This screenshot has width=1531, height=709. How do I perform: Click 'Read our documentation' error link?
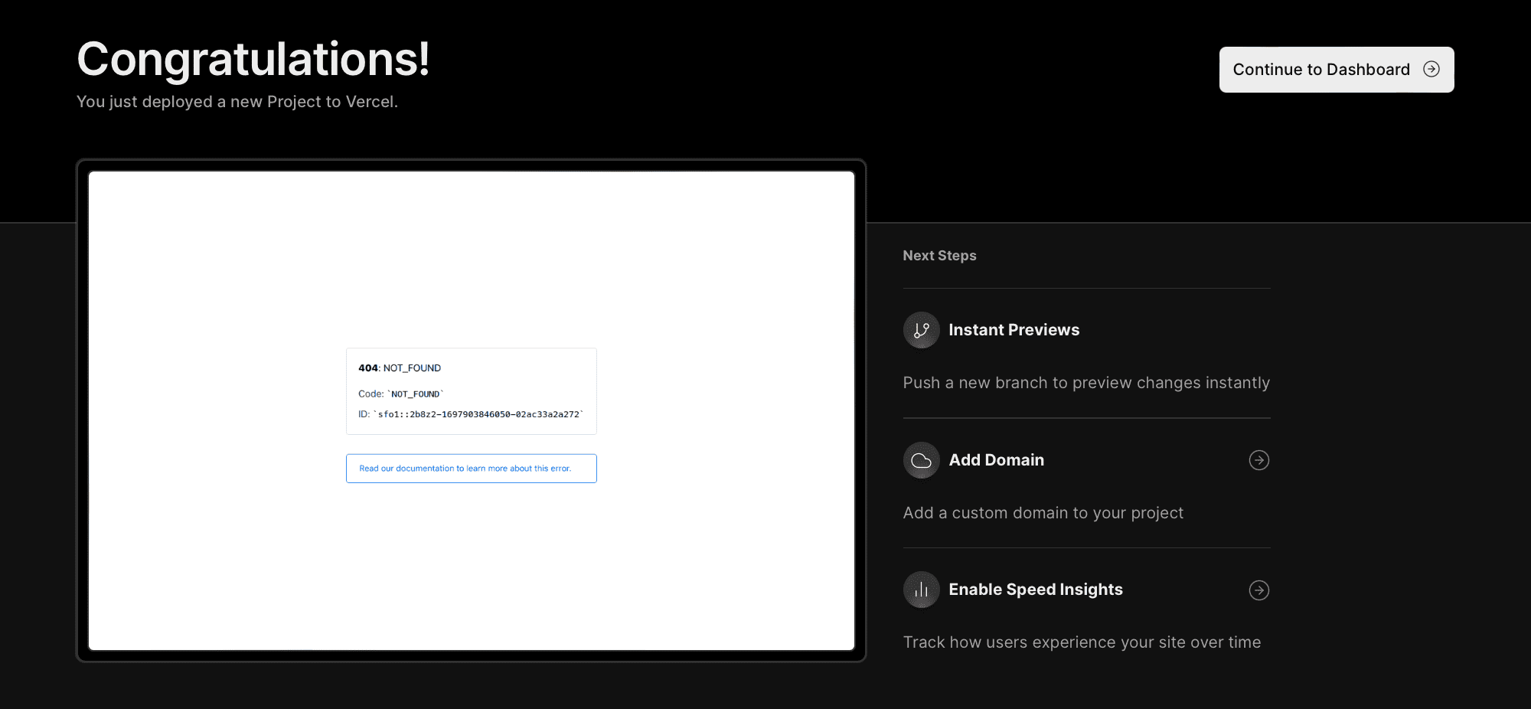472,469
